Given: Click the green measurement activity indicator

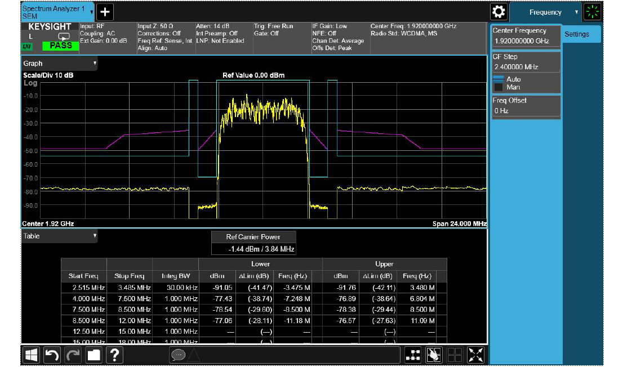Looking at the screenshot, I should coord(592,12).
